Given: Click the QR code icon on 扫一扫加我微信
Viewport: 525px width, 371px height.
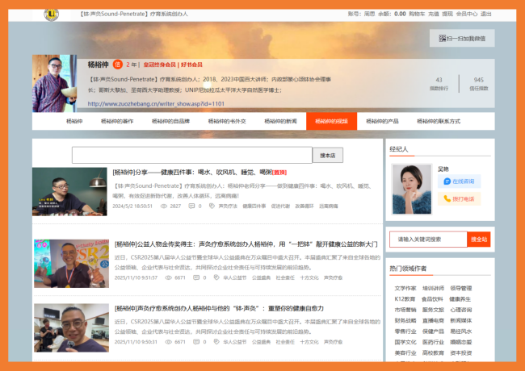Looking at the screenshot, I should (x=441, y=38).
